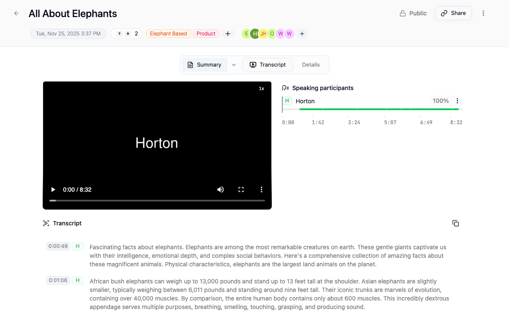Open the T R 2 recordings chip
Image resolution: width=509 pixels, height=315 pixels.
point(126,34)
